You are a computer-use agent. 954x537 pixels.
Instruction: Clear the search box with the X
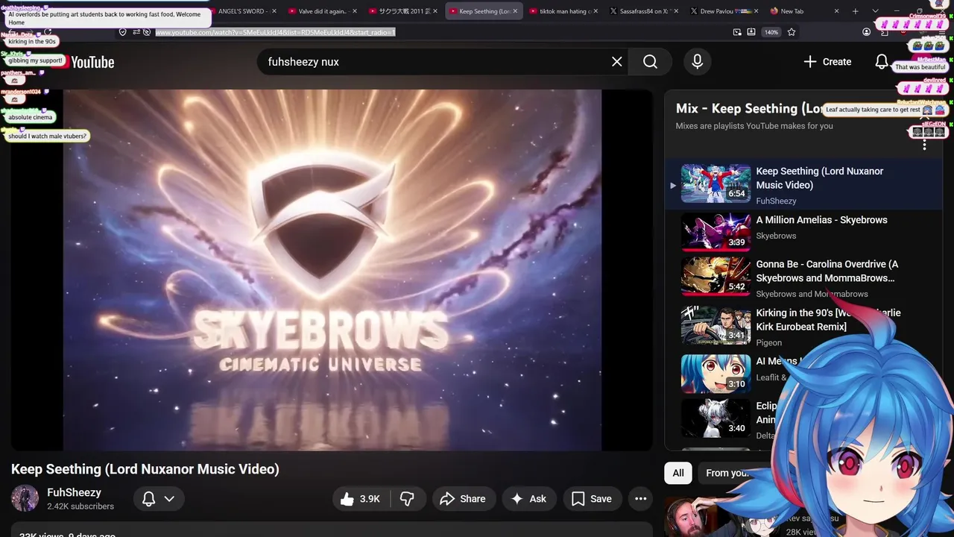tap(616, 62)
